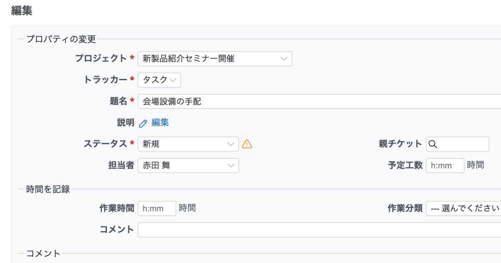Open the ステータス dropdown showing 新規

pos(188,144)
